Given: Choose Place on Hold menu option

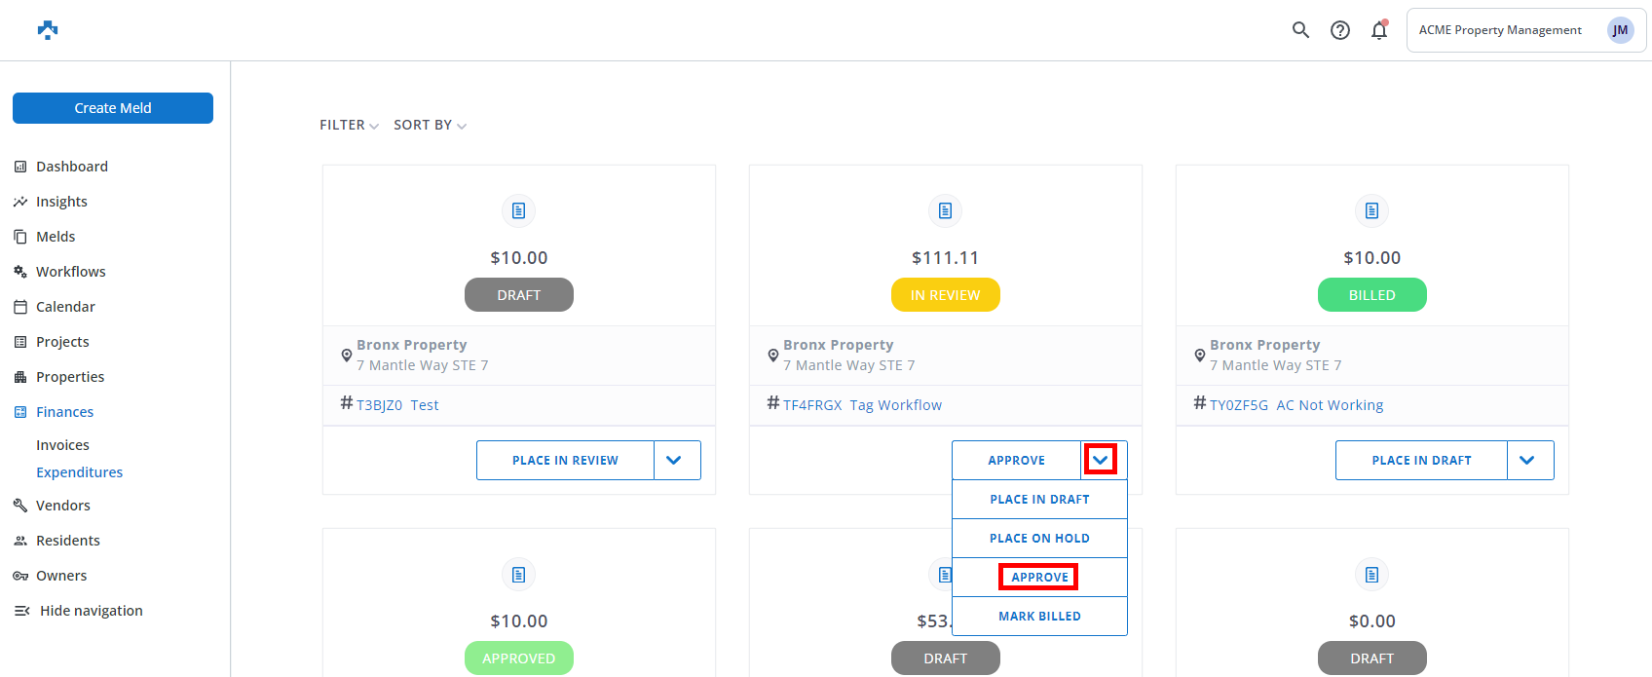Looking at the screenshot, I should 1039,539.
